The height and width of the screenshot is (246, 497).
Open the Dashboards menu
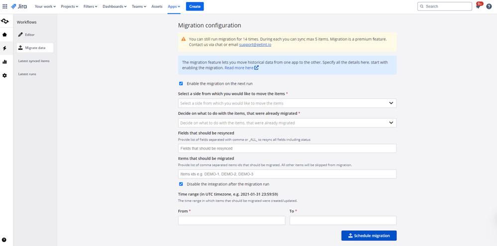pos(114,6)
